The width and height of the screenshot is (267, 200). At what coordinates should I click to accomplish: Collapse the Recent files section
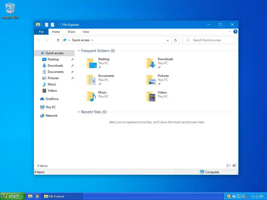(x=78, y=112)
